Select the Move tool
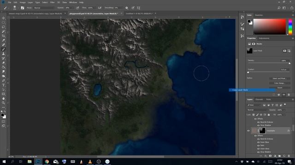Viewport: 295px width, 165px height. click(3, 18)
